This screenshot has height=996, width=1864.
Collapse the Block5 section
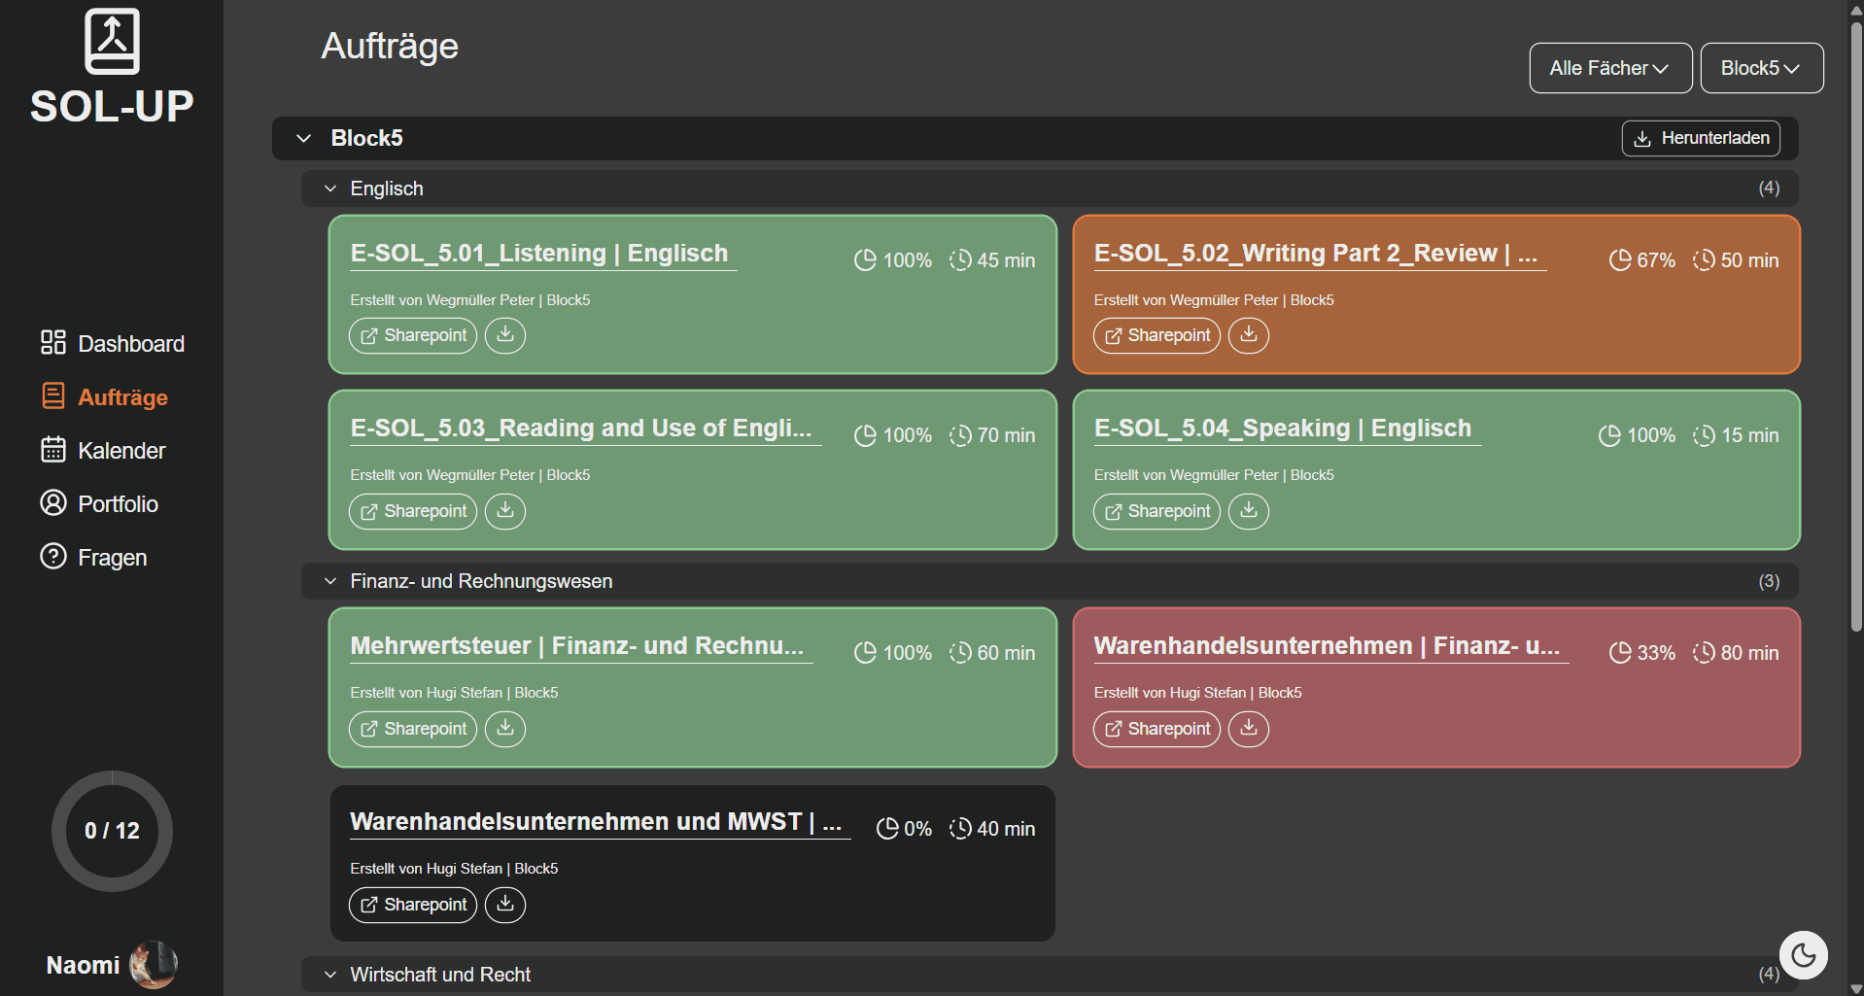coord(303,138)
